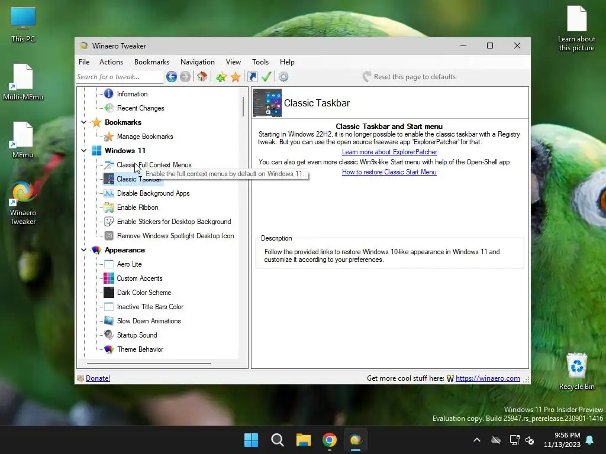Click the network tray icon
Screen dimensions: 606x454
[x=514, y=440]
